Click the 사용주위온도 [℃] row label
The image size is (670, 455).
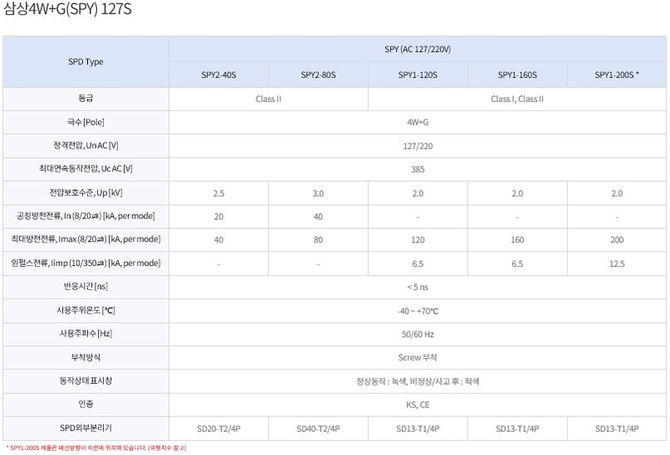(x=86, y=311)
